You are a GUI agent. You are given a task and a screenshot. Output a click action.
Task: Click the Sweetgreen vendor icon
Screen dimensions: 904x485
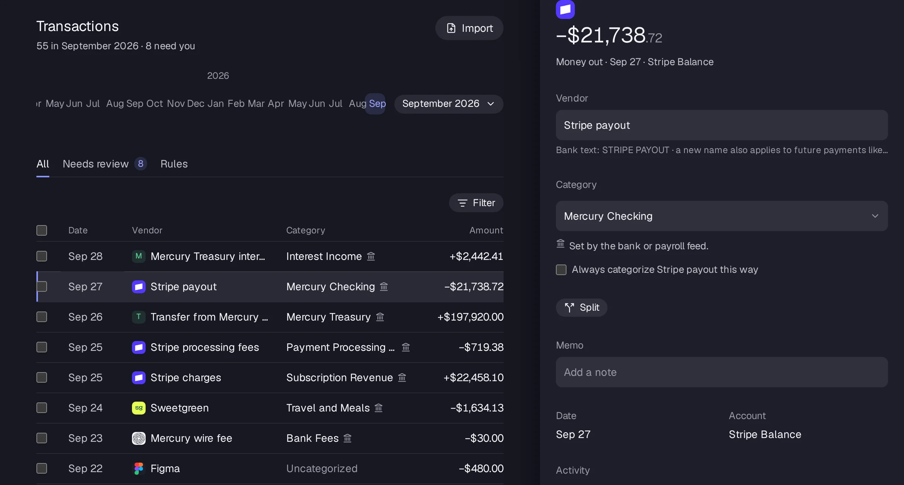pyautogui.click(x=139, y=408)
